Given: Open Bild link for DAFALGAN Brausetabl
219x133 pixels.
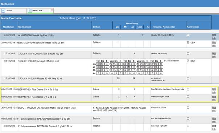Looking at the screenshot, I should pyautogui.click(x=214, y=119).
